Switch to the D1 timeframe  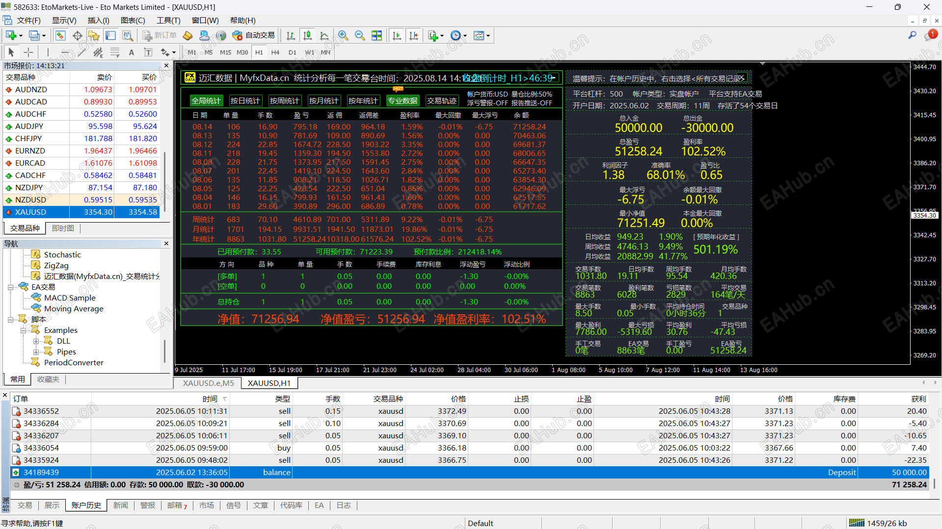pos(293,52)
